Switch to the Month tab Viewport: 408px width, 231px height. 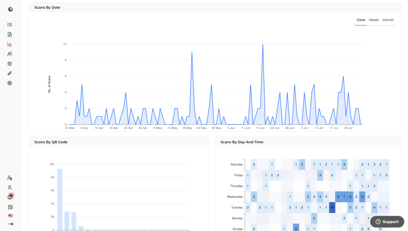pos(388,20)
